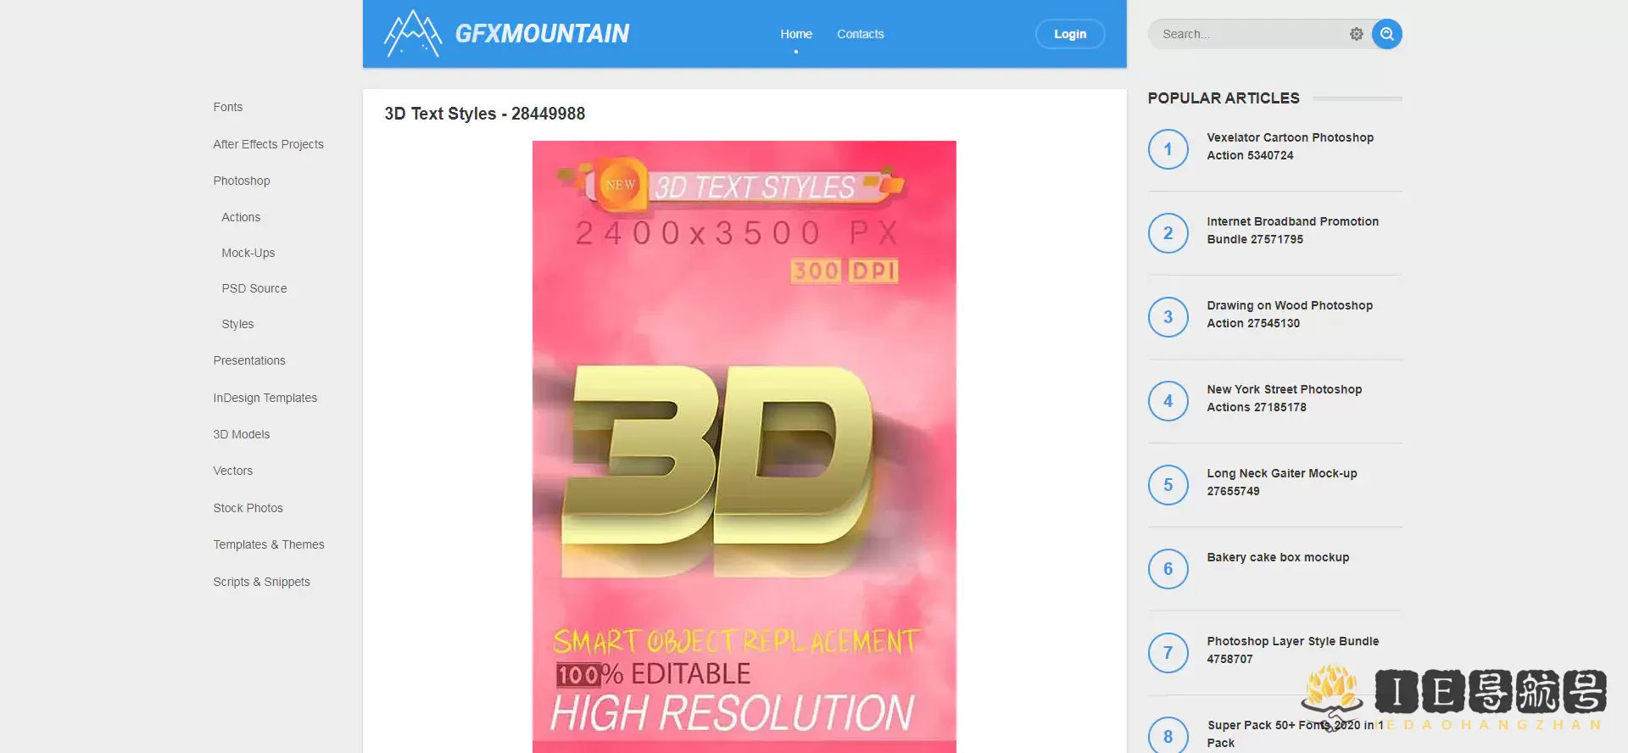The image size is (1628, 753).
Task: Click the 3D Text Styles preview image
Action: click(744, 447)
